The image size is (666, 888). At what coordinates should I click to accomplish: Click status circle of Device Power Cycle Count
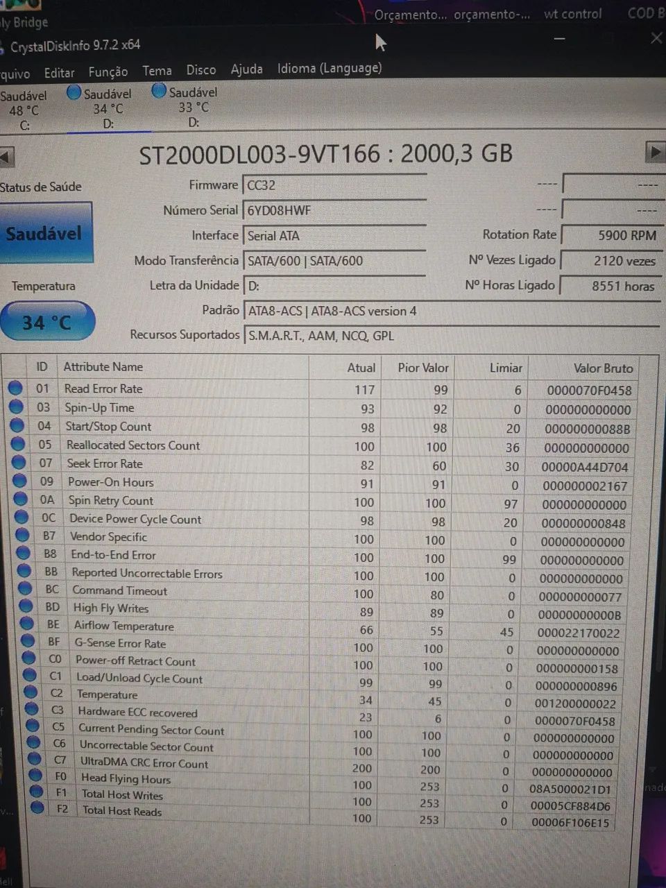coord(22,517)
